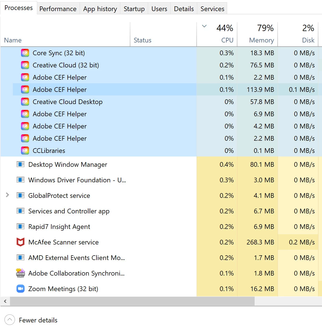Click the horizontal scrollbar thumb
The height and width of the screenshot is (333, 322).
(x=132, y=301)
